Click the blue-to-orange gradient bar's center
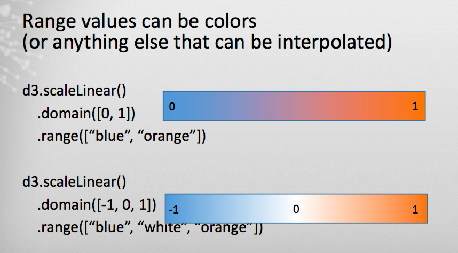Image resolution: width=458 pixels, height=253 pixels. pos(294,106)
